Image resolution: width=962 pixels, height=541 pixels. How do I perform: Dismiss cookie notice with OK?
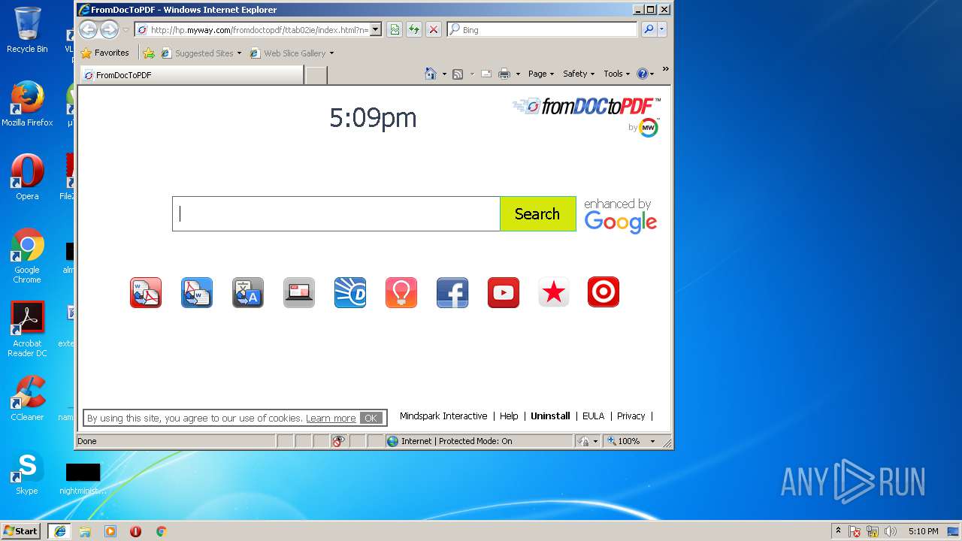coord(371,419)
